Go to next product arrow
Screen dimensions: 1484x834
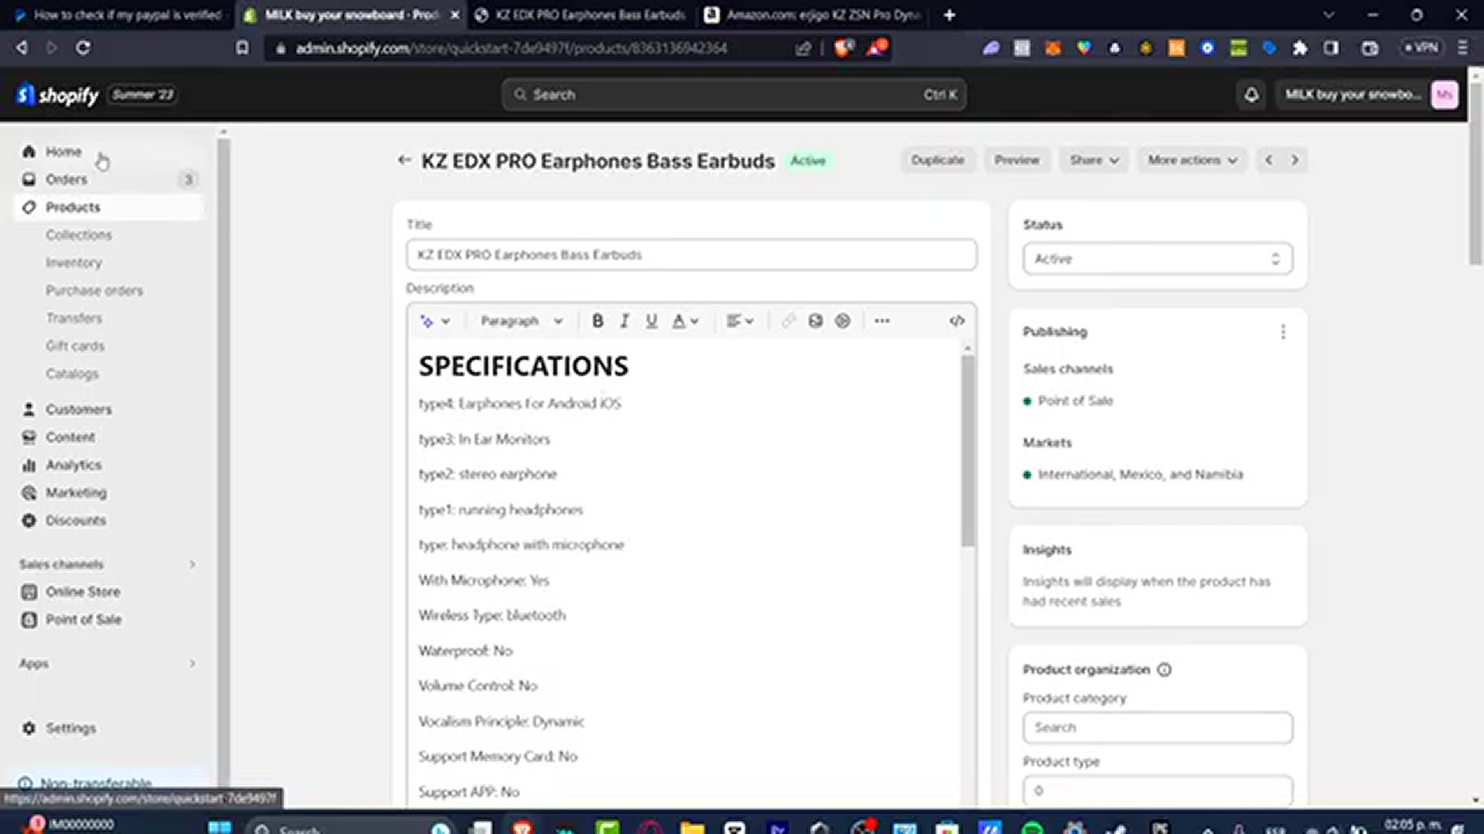1295,161
